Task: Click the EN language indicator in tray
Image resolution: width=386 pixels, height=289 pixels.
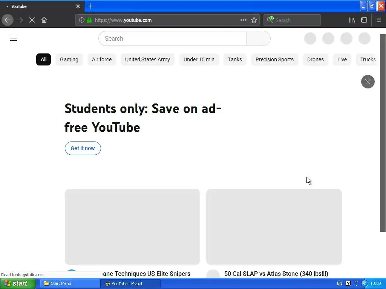Action: click(340, 284)
